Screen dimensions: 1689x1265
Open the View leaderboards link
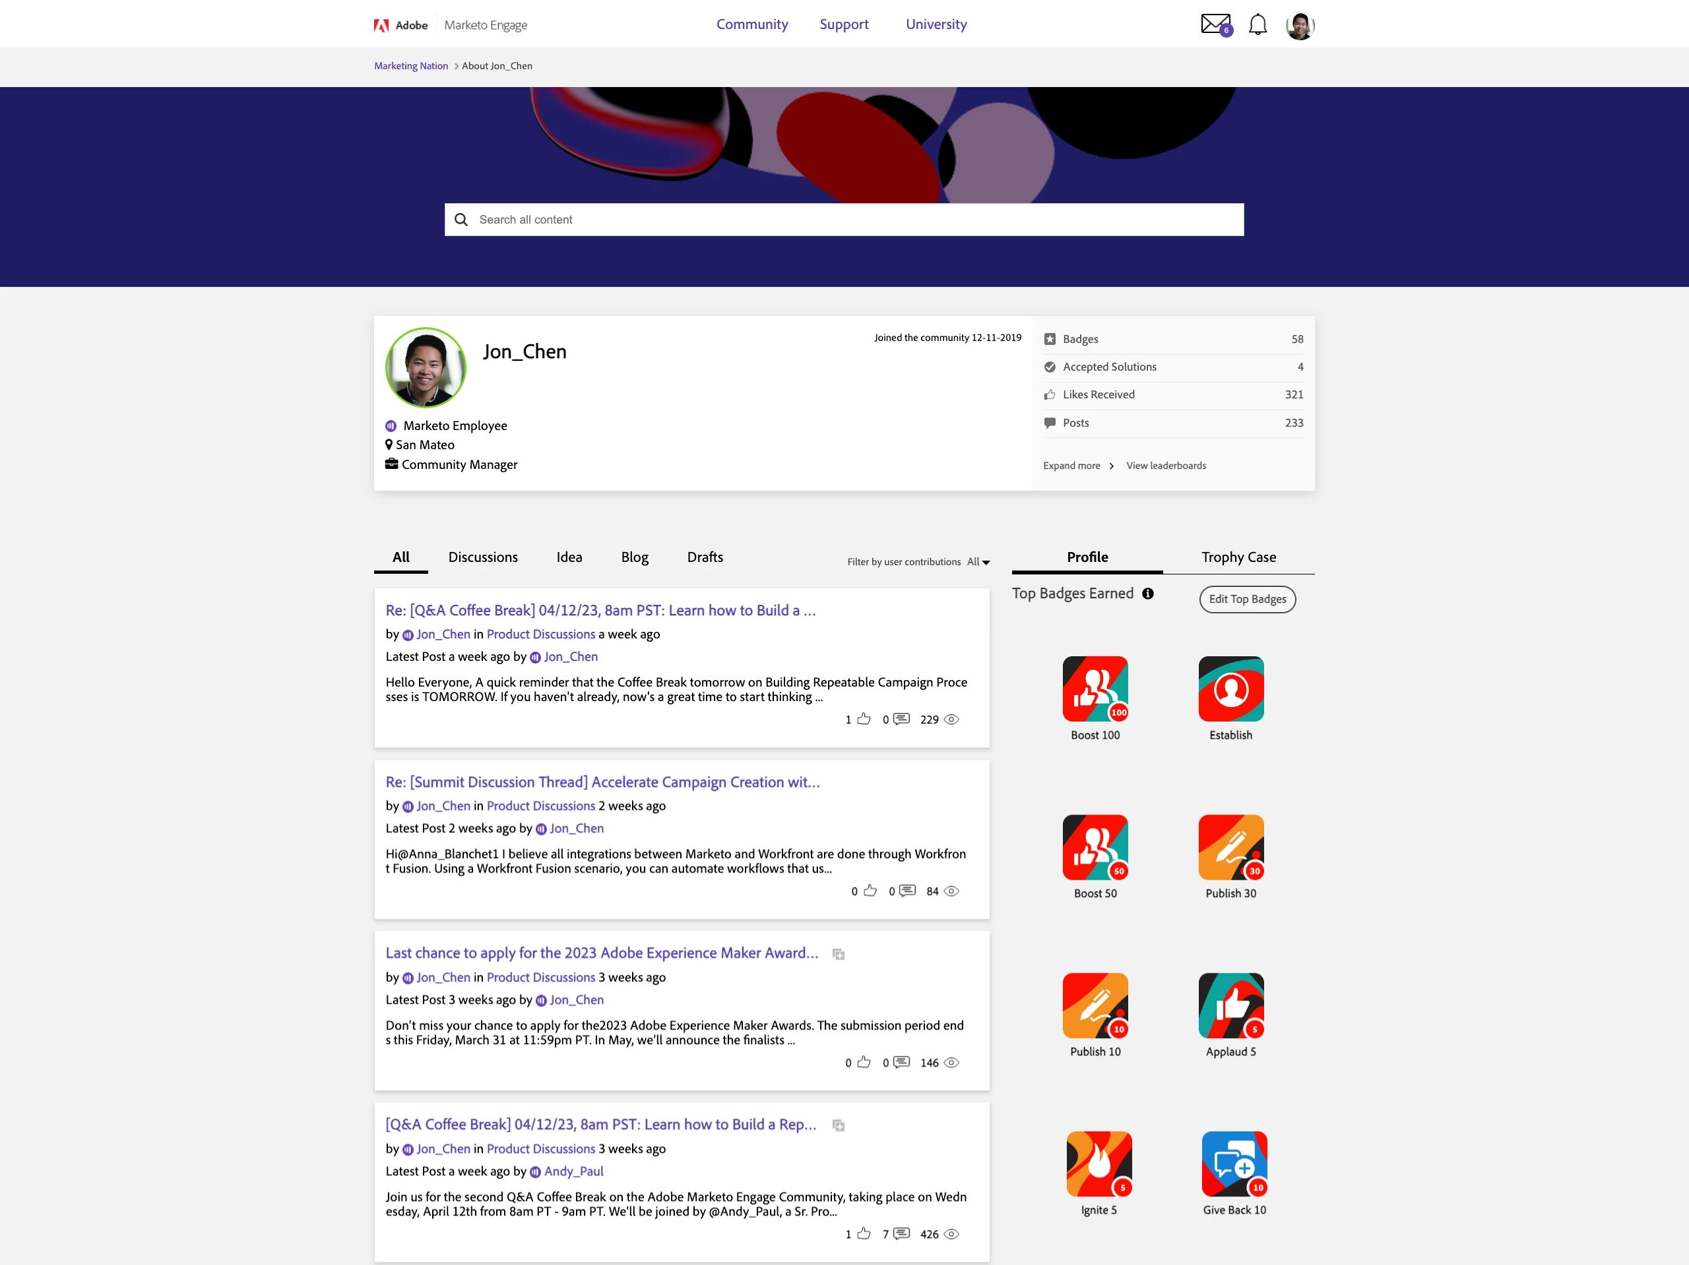point(1166,466)
